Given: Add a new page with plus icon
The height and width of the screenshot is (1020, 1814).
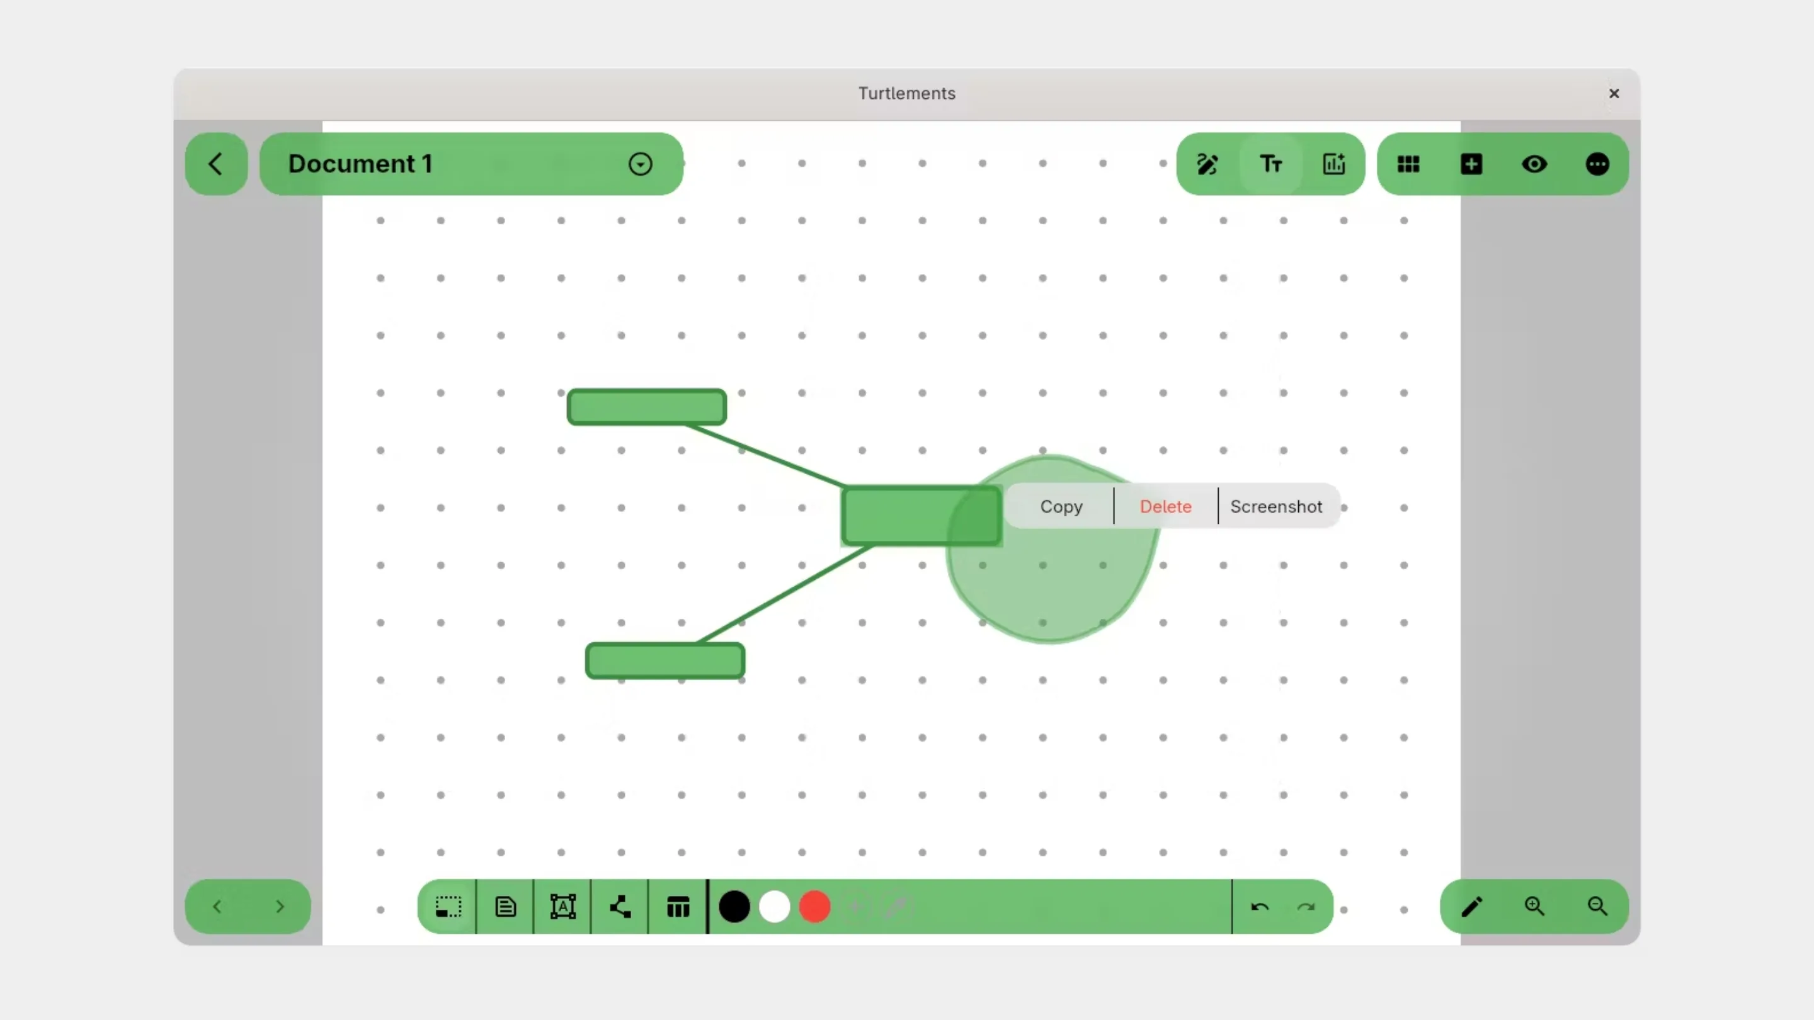Looking at the screenshot, I should (1471, 164).
